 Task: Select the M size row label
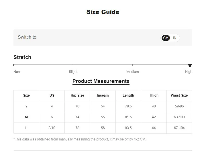tap(26, 117)
